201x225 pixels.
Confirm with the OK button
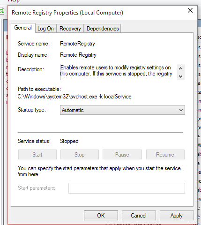click(x=101, y=216)
